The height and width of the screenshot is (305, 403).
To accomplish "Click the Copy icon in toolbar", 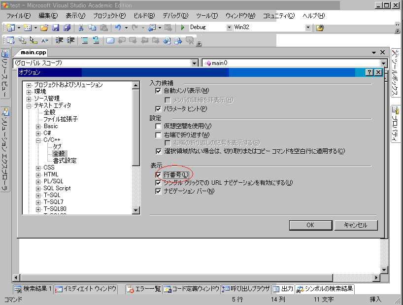I will coord(92,28).
